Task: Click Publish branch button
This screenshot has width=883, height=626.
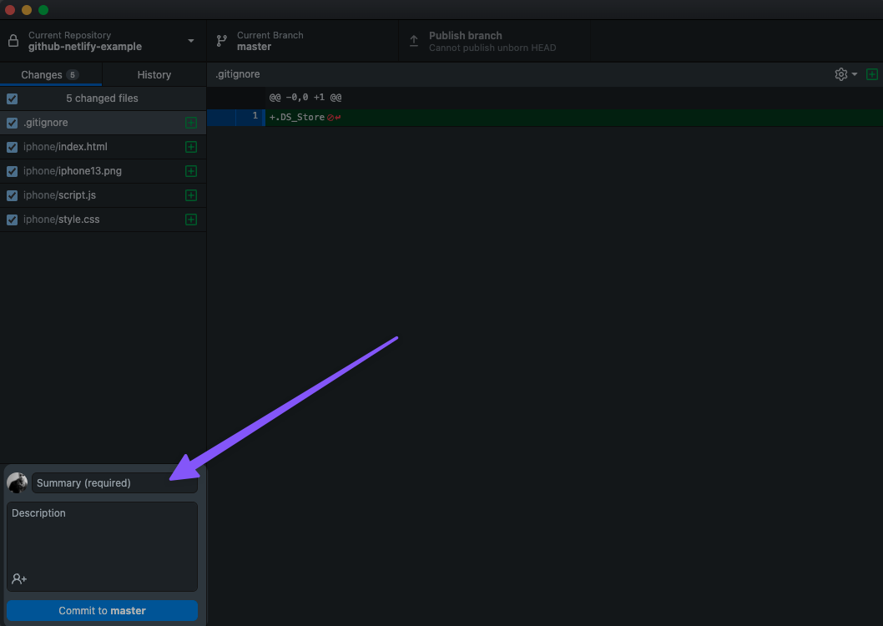Action: (x=494, y=41)
